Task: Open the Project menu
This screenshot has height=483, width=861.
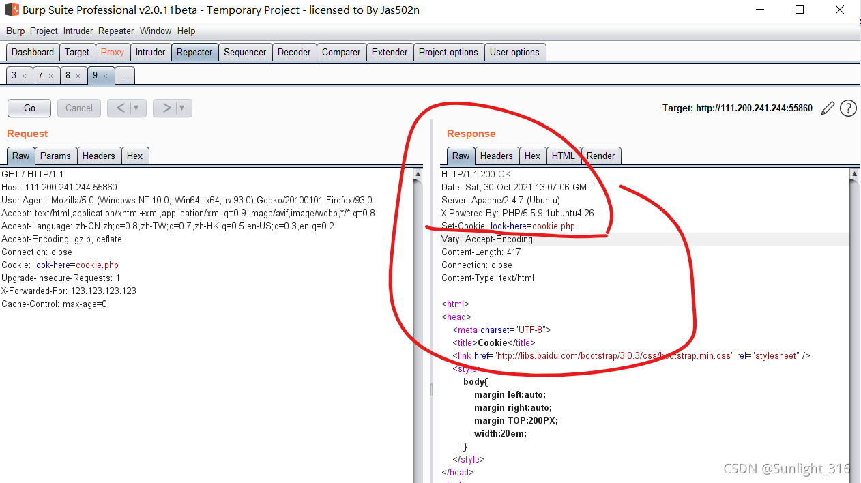Action: pyautogui.click(x=44, y=31)
